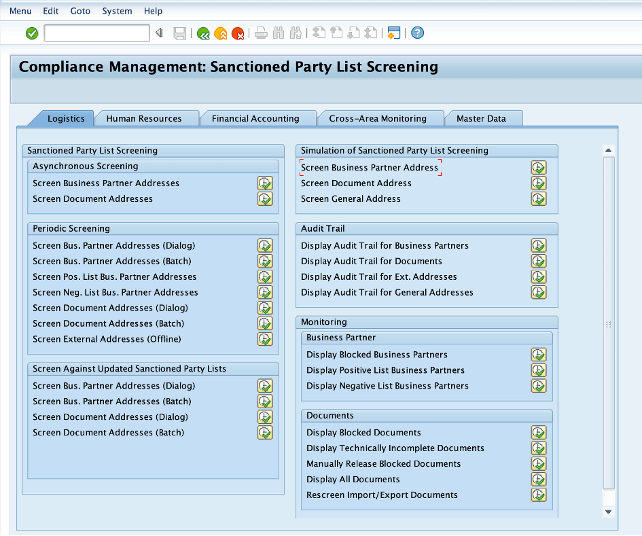Execute Display Positive List Business Partners icon
This screenshot has height=536, width=642.
click(539, 370)
